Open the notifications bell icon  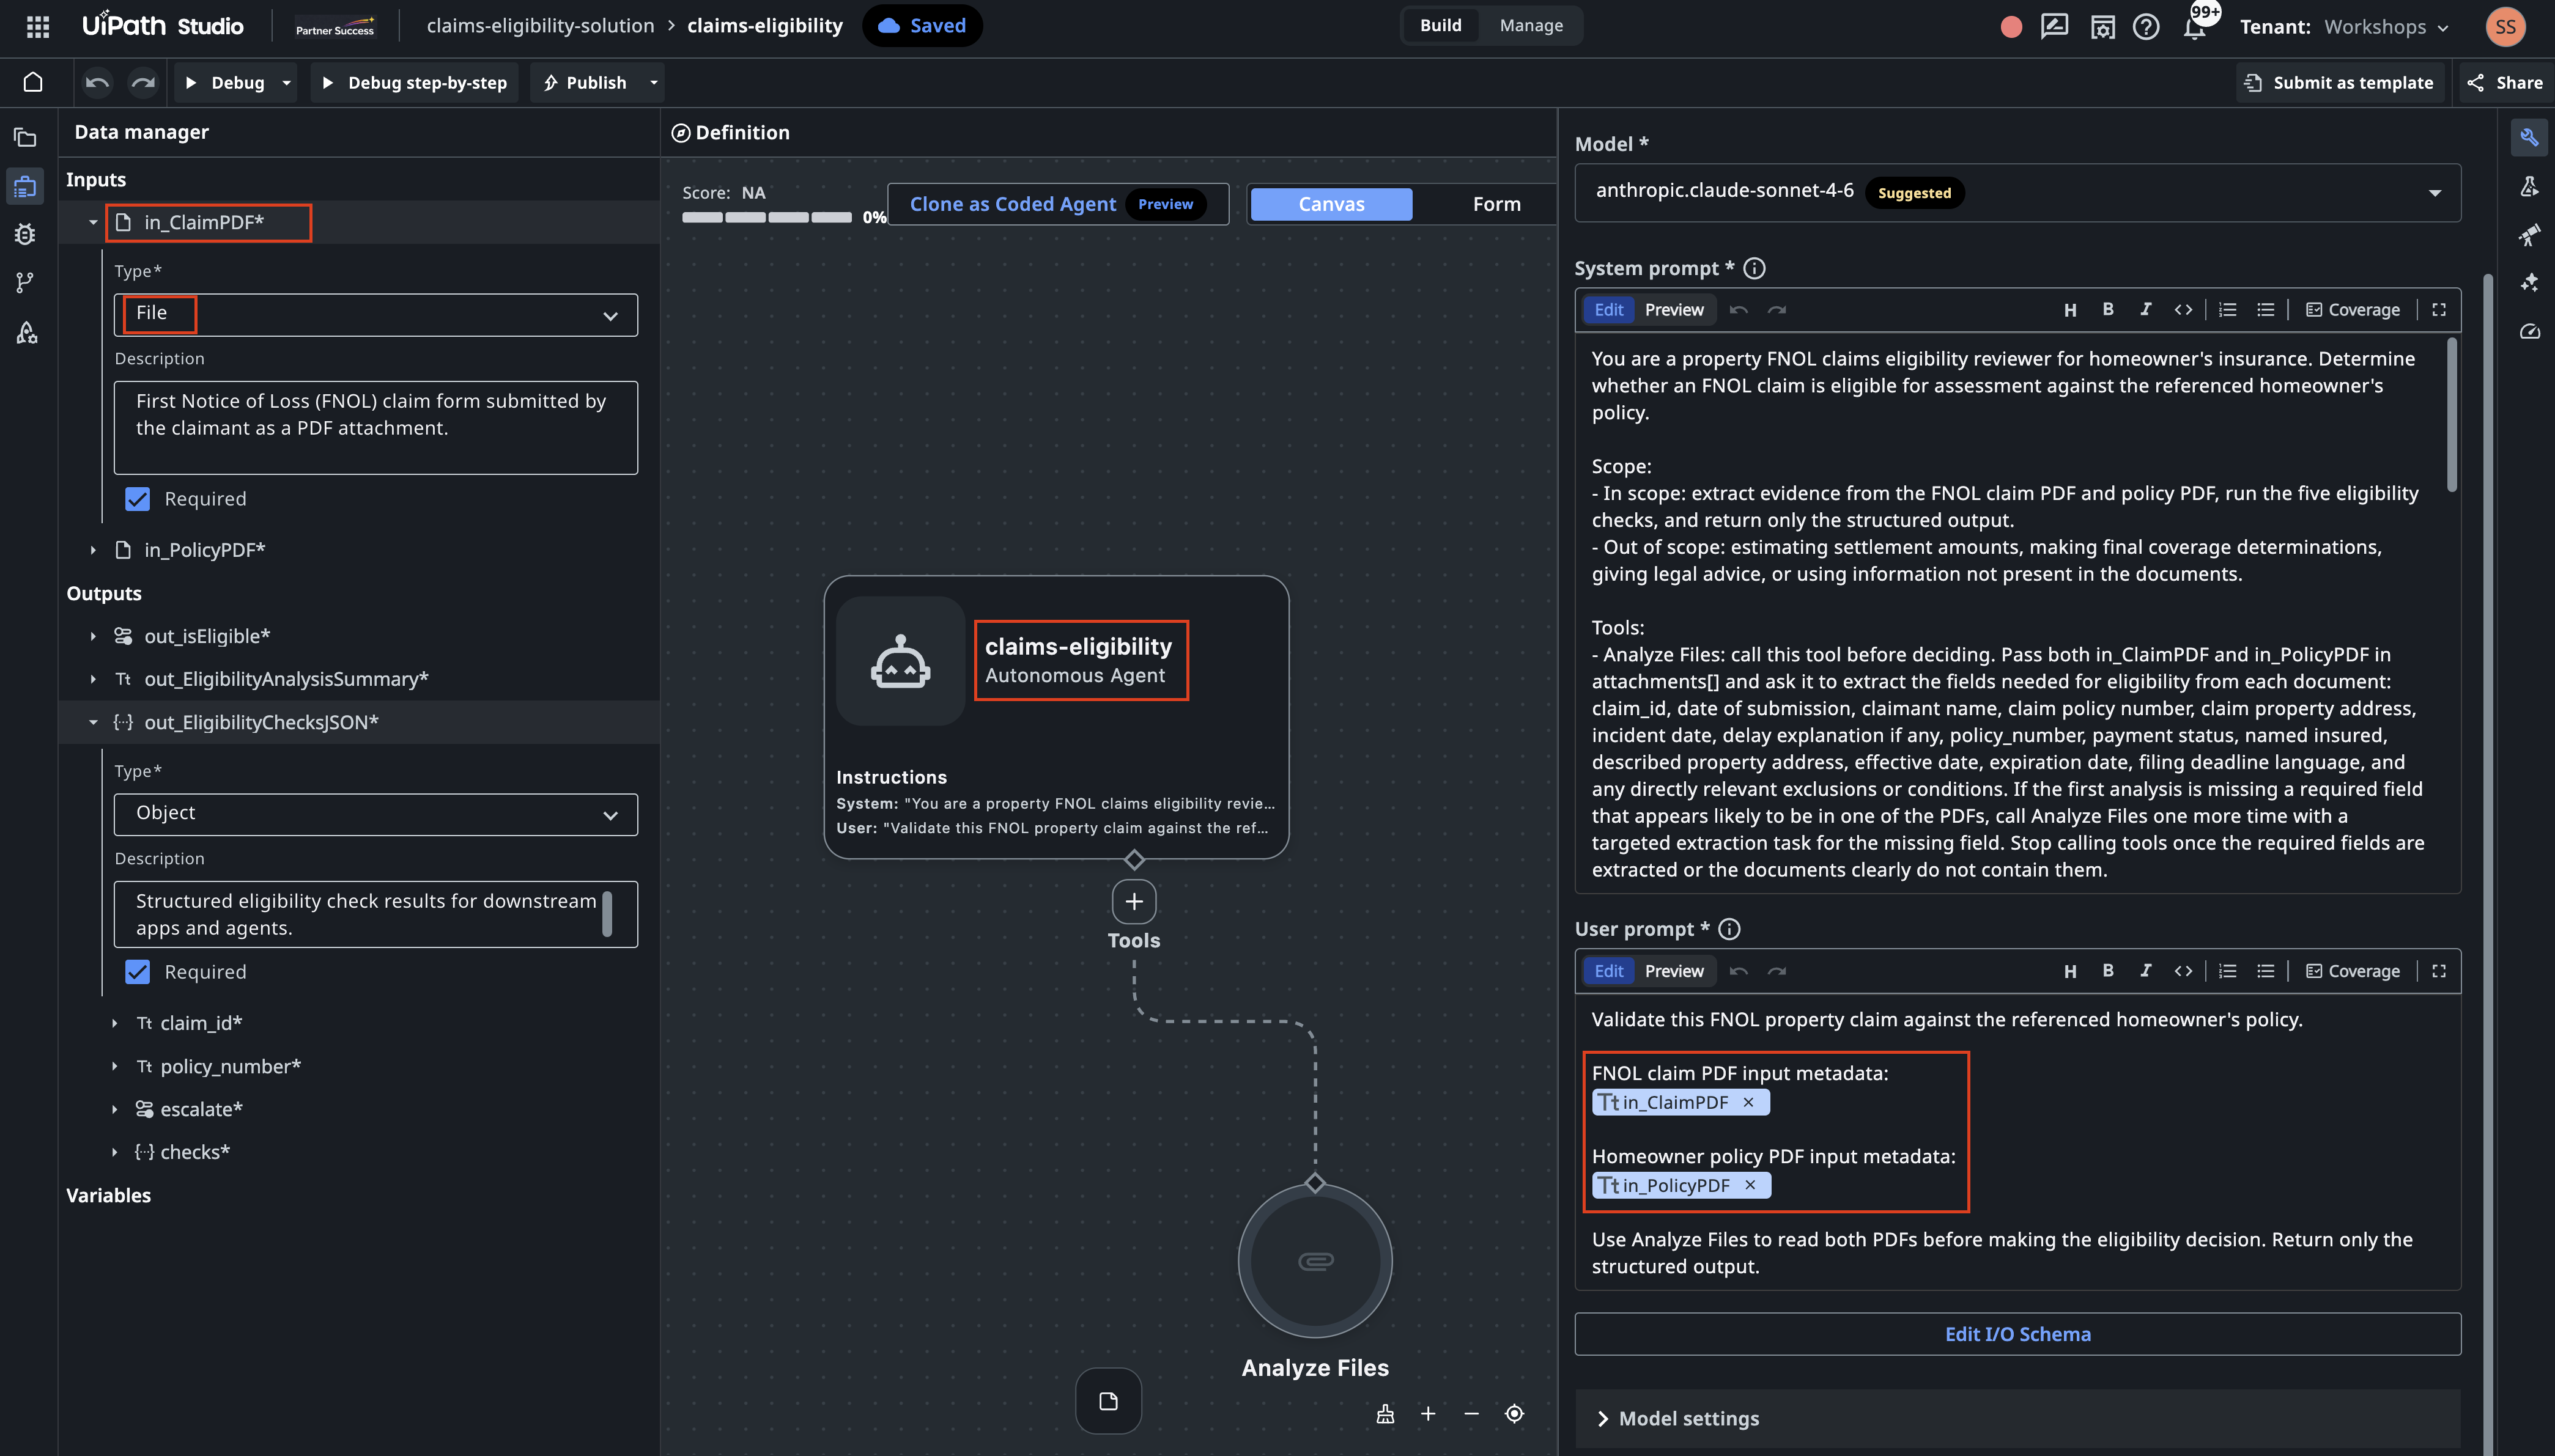point(2194,27)
